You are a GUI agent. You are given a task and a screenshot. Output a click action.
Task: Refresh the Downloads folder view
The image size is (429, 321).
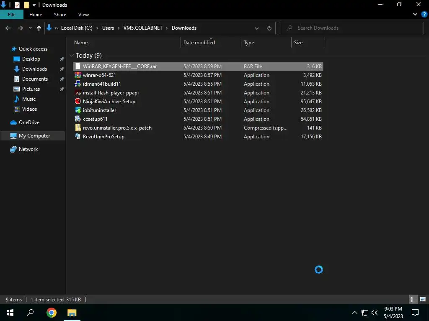pyautogui.click(x=269, y=28)
